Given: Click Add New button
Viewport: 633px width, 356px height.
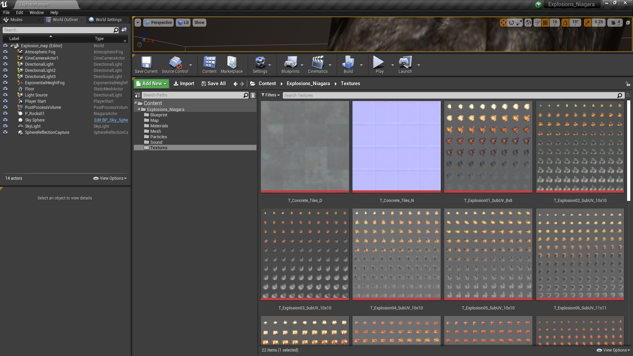Looking at the screenshot, I should point(151,84).
